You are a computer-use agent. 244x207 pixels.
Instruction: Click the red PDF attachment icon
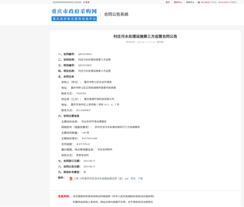(71, 178)
